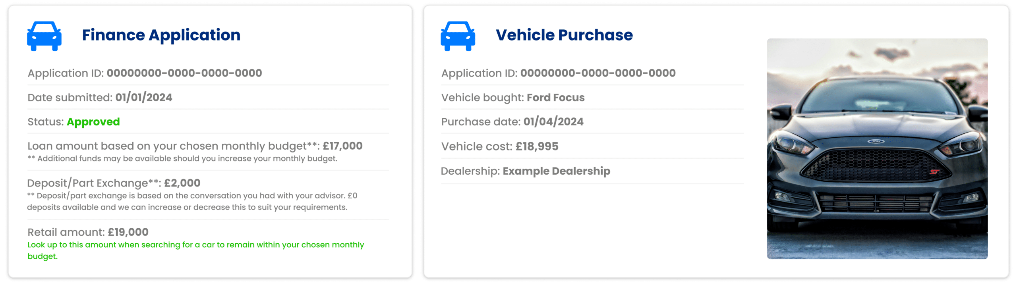The width and height of the screenshot is (1017, 283).
Task: Click the £17,000 loan amount value
Action: tap(342, 146)
